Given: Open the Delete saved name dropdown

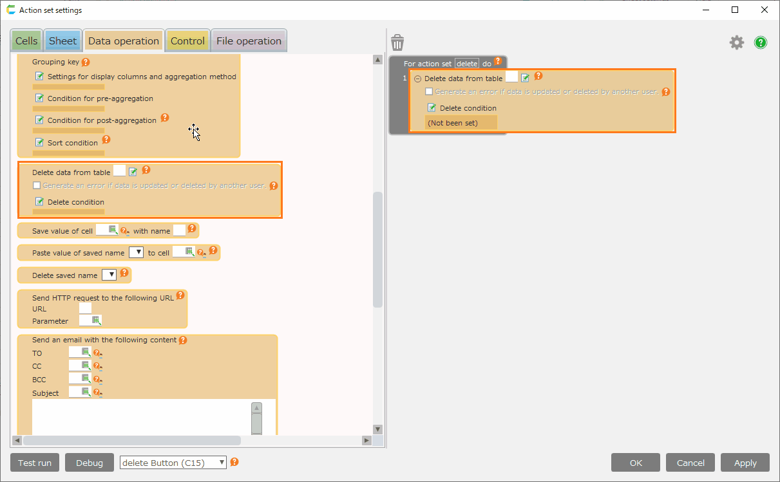Looking at the screenshot, I should click(x=109, y=275).
